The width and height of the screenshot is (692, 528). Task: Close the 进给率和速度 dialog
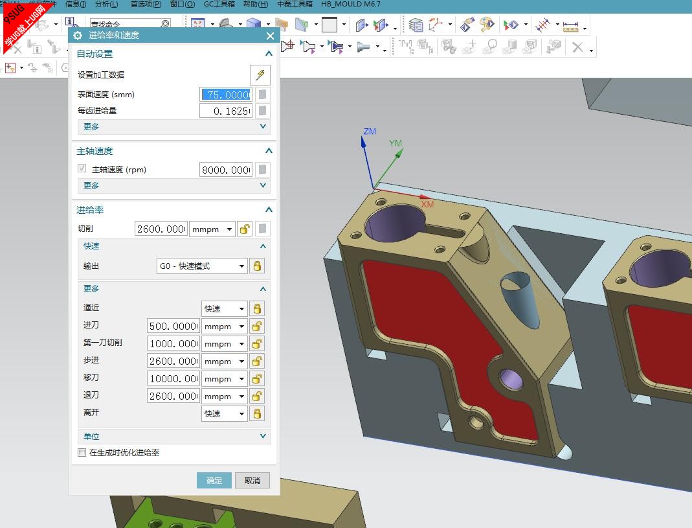coord(270,36)
